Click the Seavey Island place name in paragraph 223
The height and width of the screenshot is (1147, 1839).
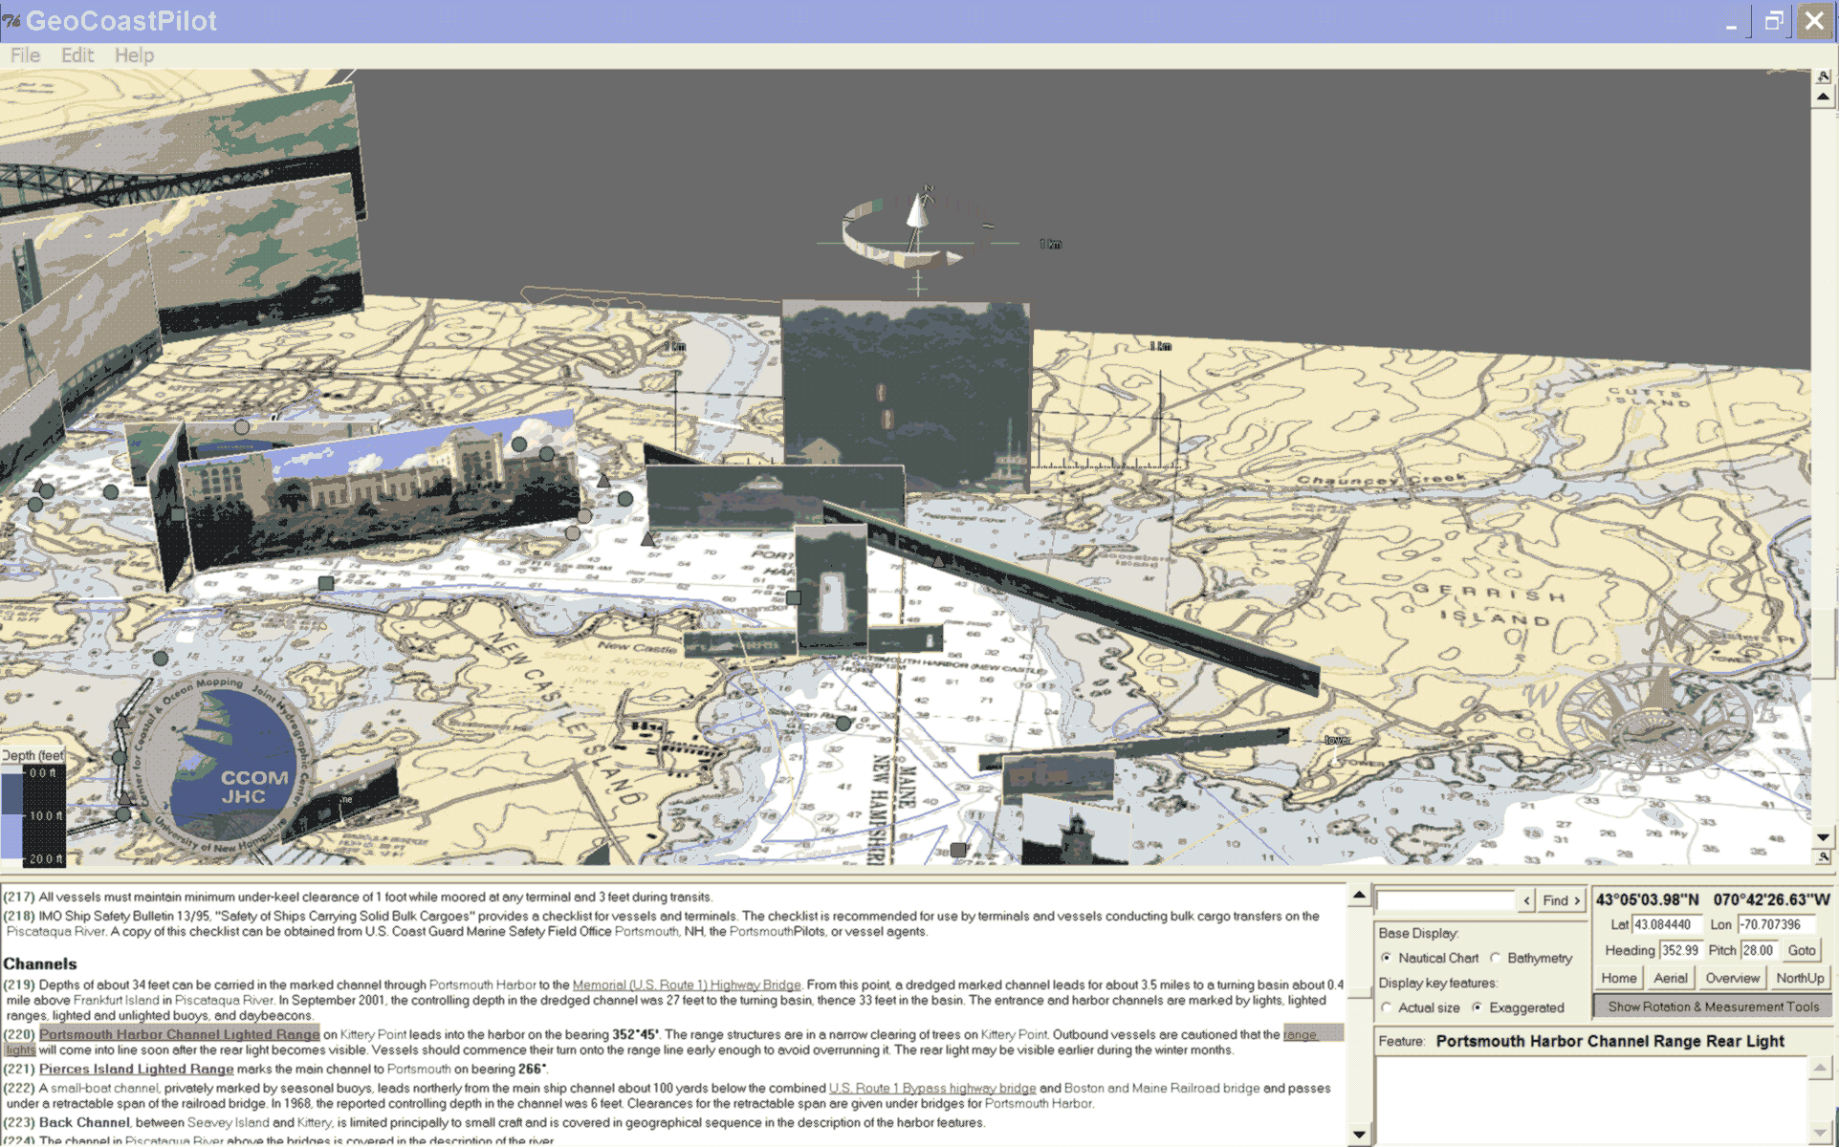point(229,1122)
